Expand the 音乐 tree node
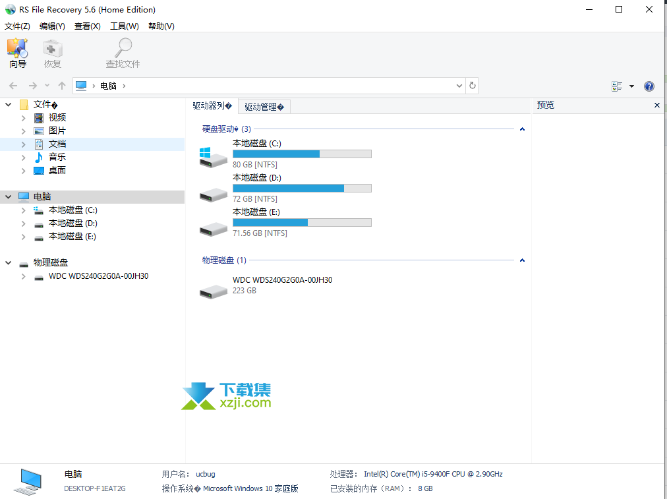The image size is (667, 499). point(23,158)
